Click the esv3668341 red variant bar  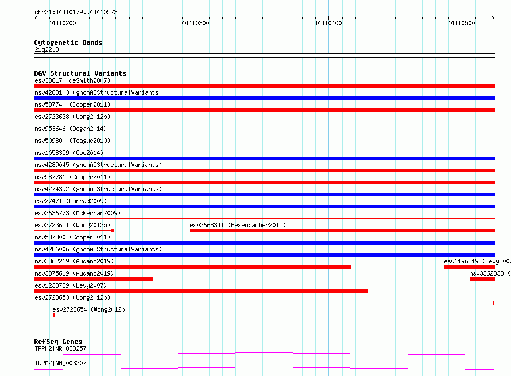(x=343, y=231)
